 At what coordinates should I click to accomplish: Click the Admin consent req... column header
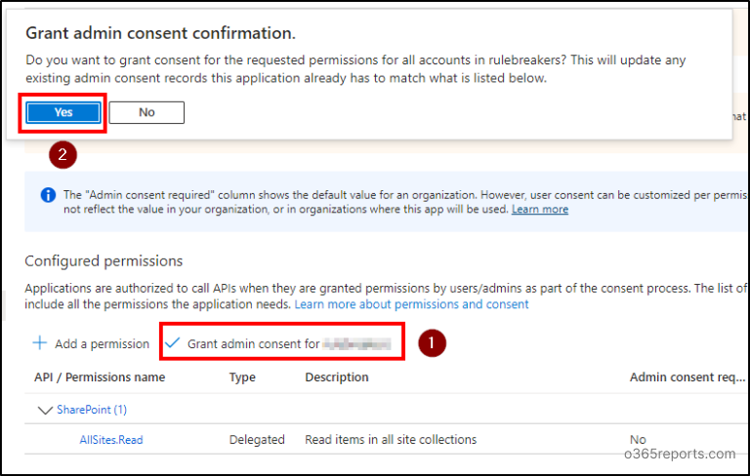point(687,377)
